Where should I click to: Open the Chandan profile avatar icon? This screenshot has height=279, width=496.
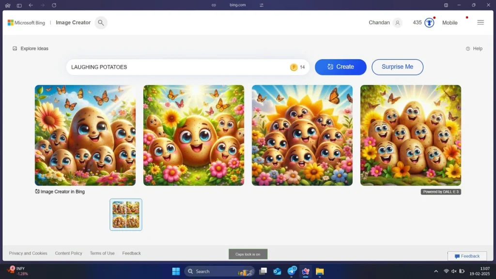coord(397,23)
